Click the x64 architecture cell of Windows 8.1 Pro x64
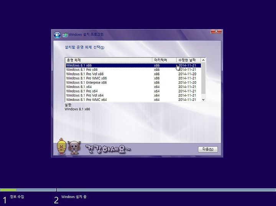Screen dimensions: 276x206 coord(157,91)
